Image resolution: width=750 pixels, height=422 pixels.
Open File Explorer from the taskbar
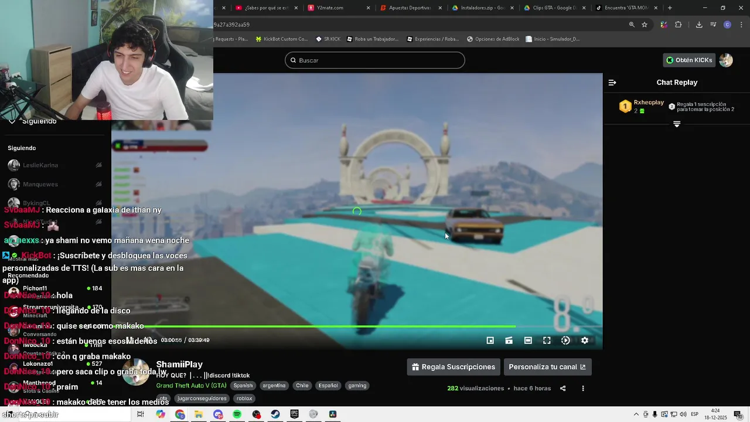pyautogui.click(x=199, y=414)
